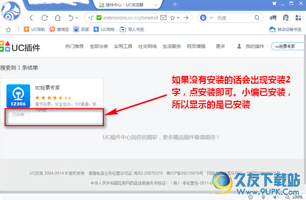The width and height of the screenshot is (306, 200).
Task: Click the 12306 plugin thumbnail
Action: 18,96
